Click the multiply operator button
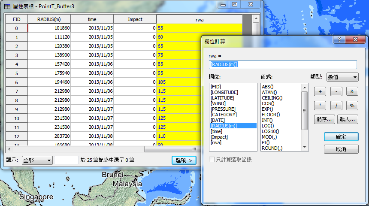 pos(321,106)
